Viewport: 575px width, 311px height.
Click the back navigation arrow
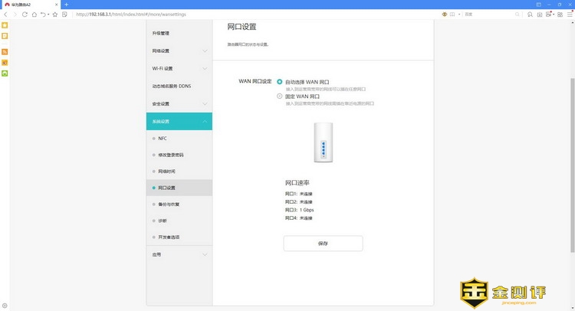point(5,14)
